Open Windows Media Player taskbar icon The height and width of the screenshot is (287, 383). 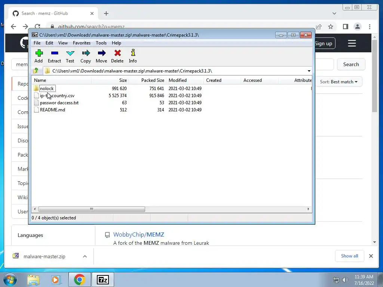[x=56, y=280]
